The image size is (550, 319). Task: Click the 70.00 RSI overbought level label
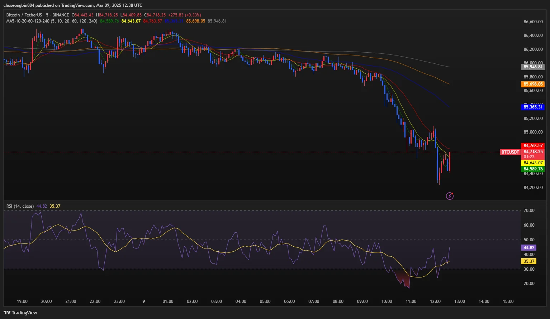(529, 211)
